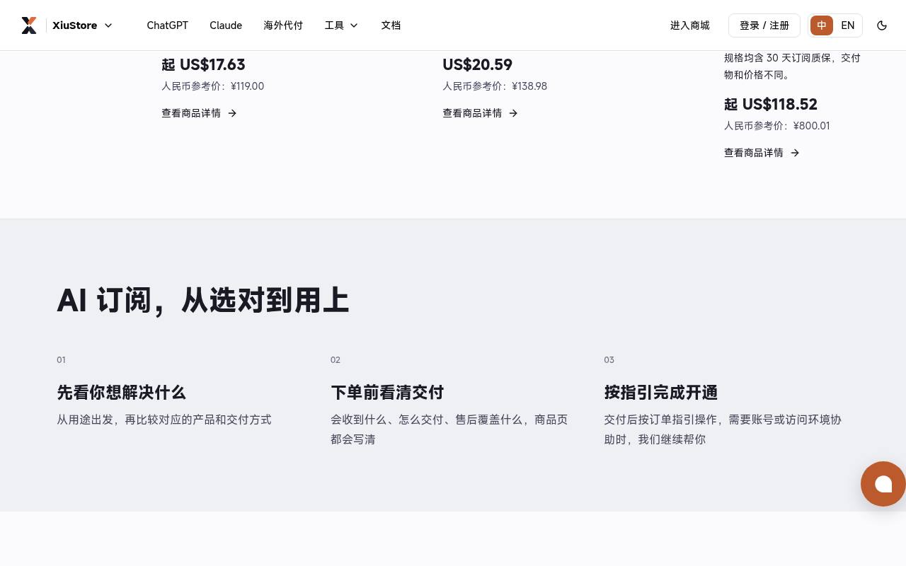Open 查看商品详情 under US$118.52

pos(762,153)
